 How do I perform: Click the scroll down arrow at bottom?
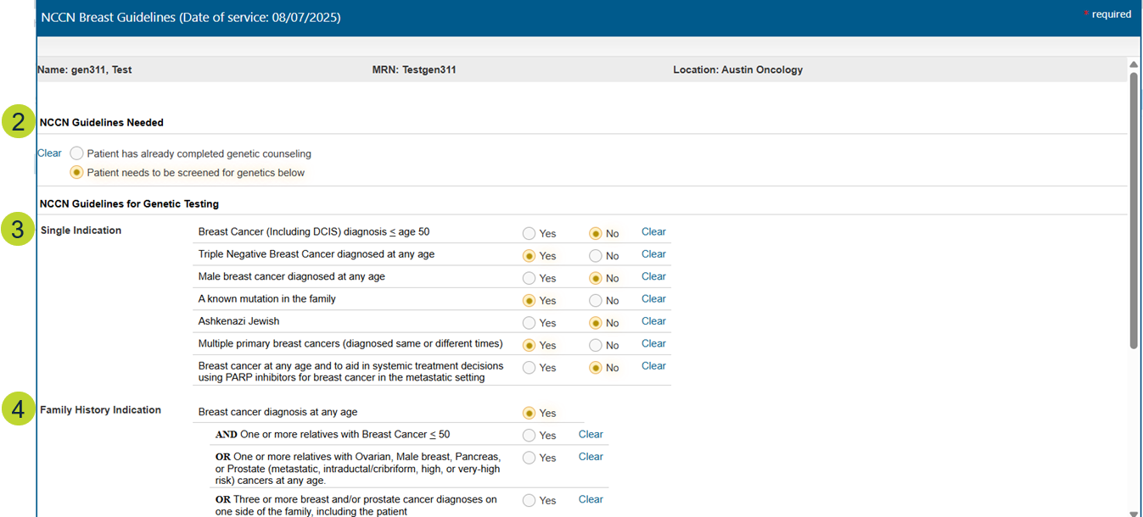click(1134, 512)
